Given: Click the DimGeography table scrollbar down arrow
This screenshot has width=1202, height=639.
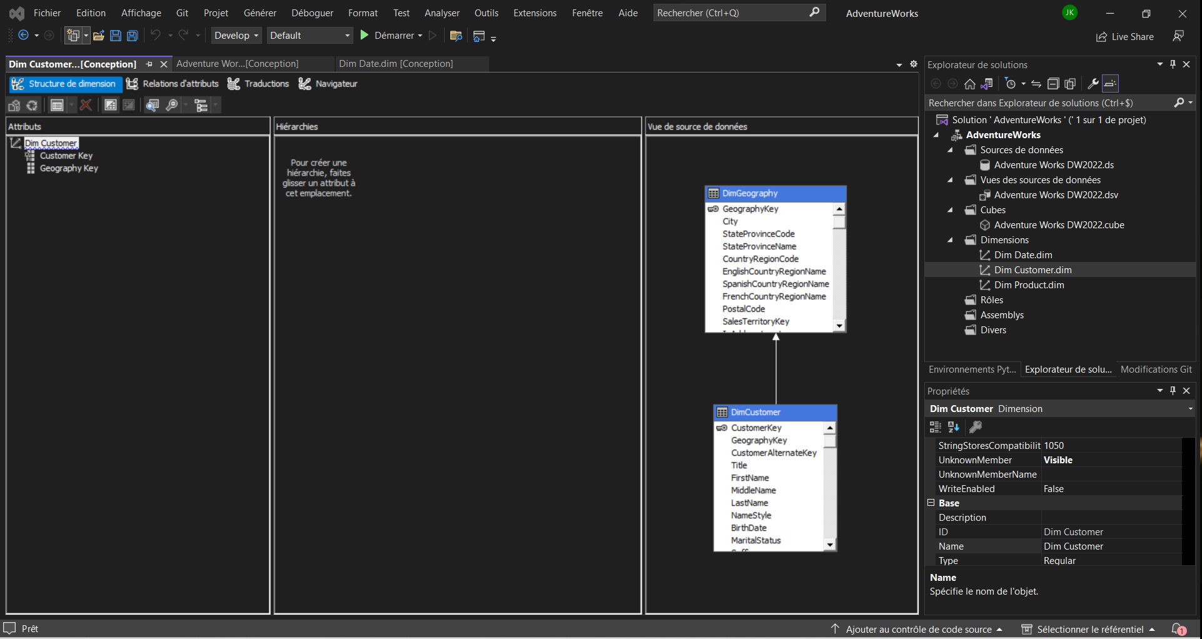Looking at the screenshot, I should point(839,326).
